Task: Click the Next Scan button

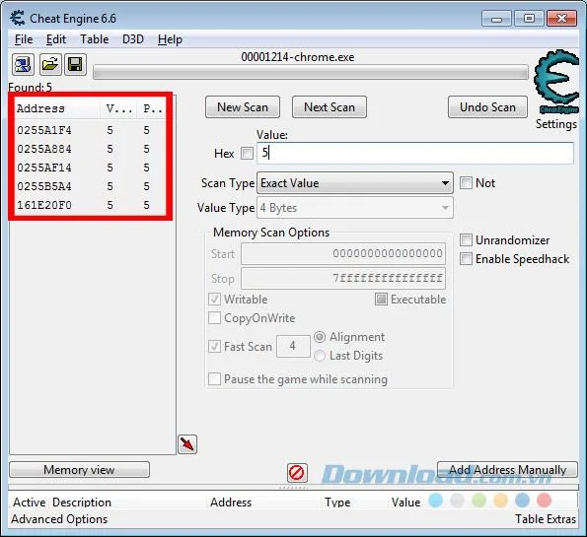Action: click(x=330, y=107)
